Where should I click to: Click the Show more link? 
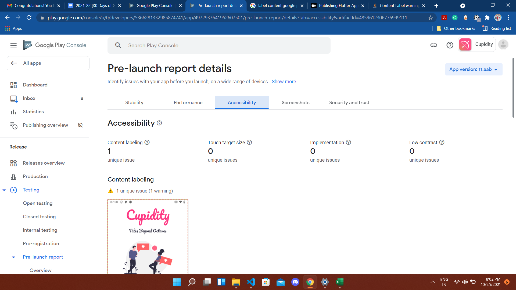click(284, 82)
